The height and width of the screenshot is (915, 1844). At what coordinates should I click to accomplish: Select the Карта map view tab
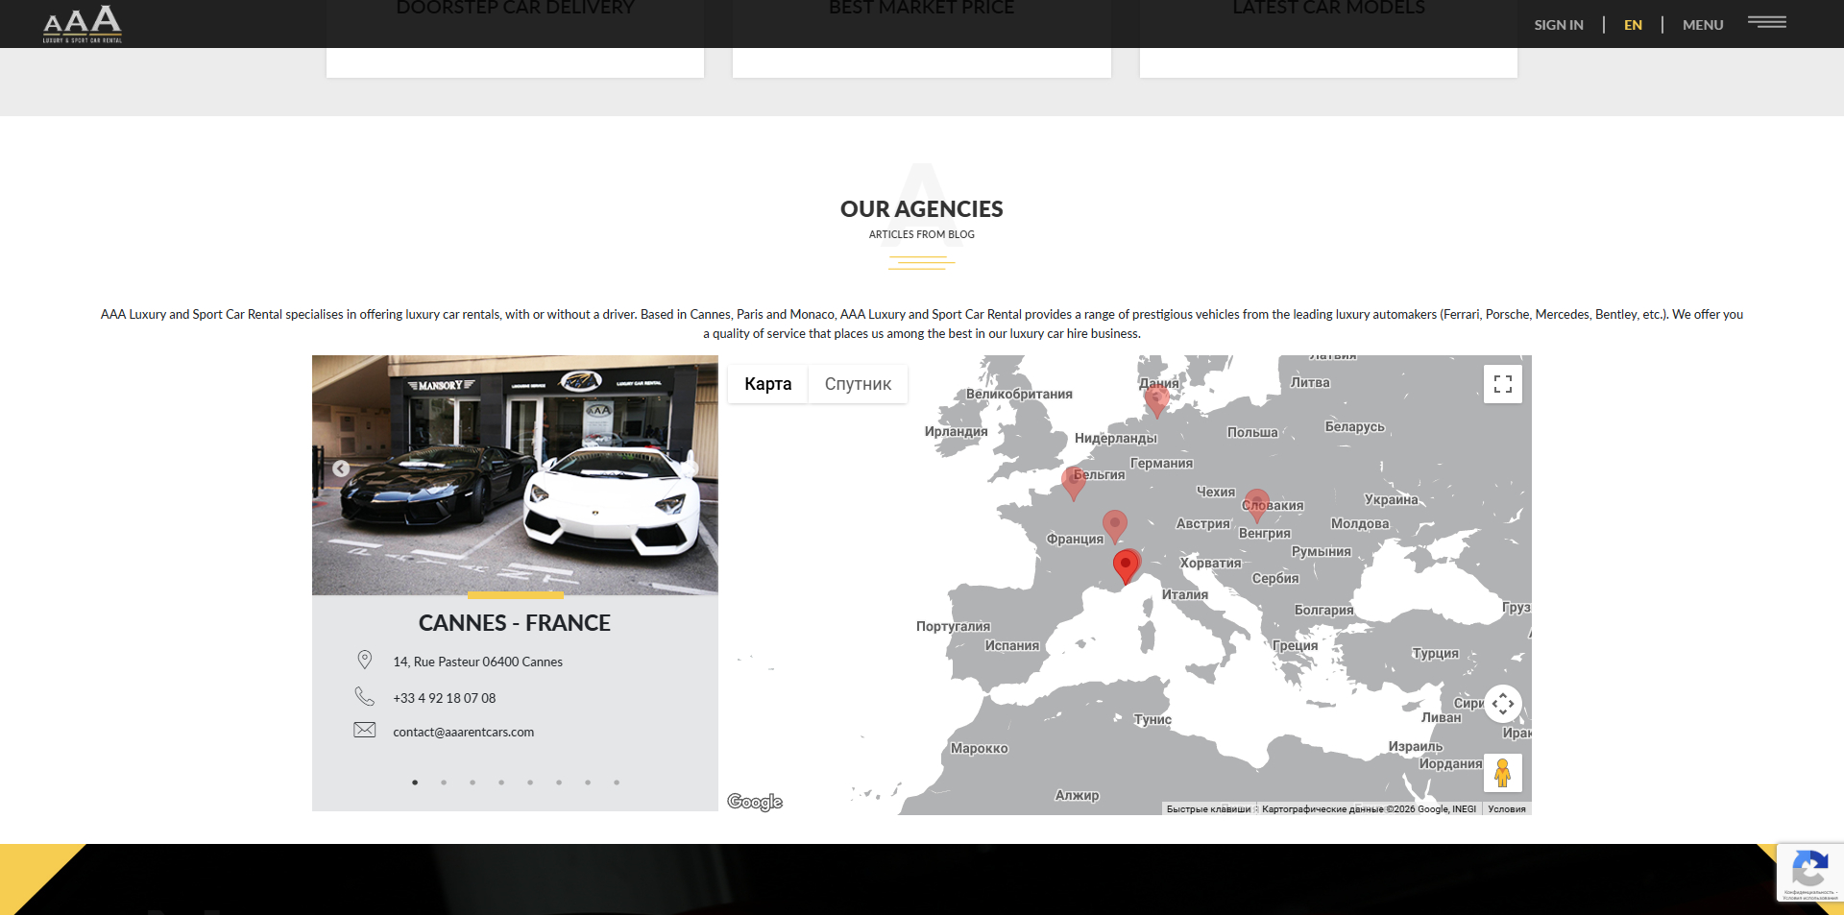766,383
